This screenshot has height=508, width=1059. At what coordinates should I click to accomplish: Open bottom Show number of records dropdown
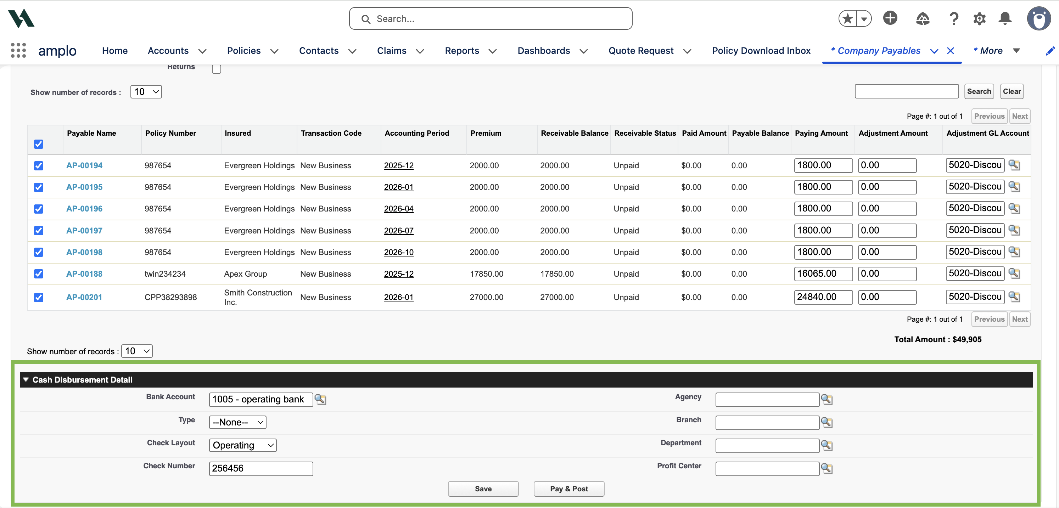click(137, 351)
